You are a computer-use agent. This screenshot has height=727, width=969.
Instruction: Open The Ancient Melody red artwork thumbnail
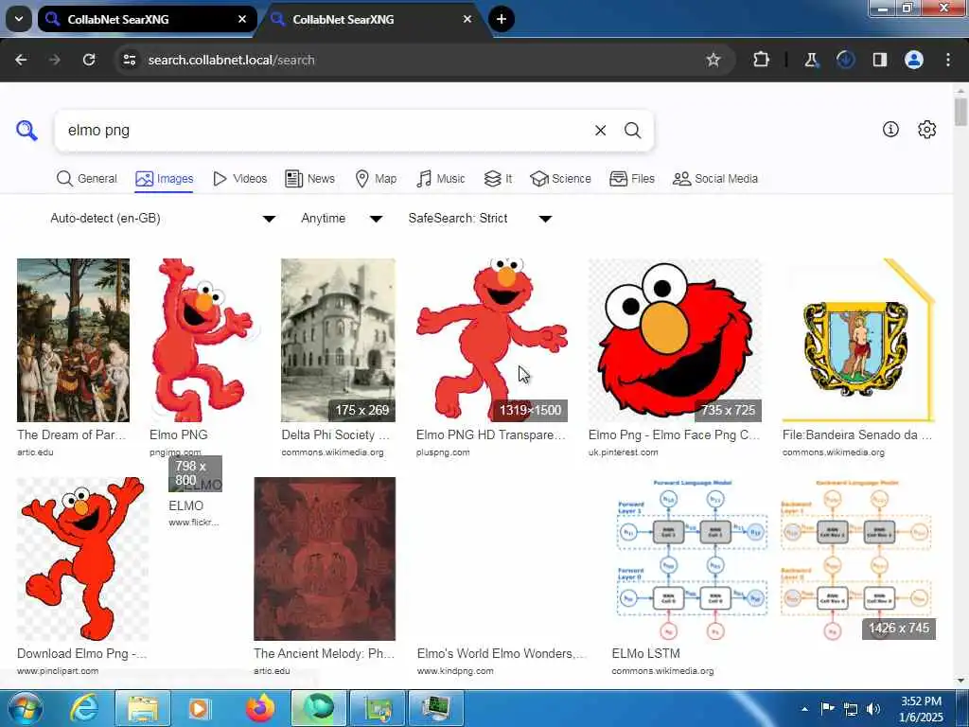[325, 559]
